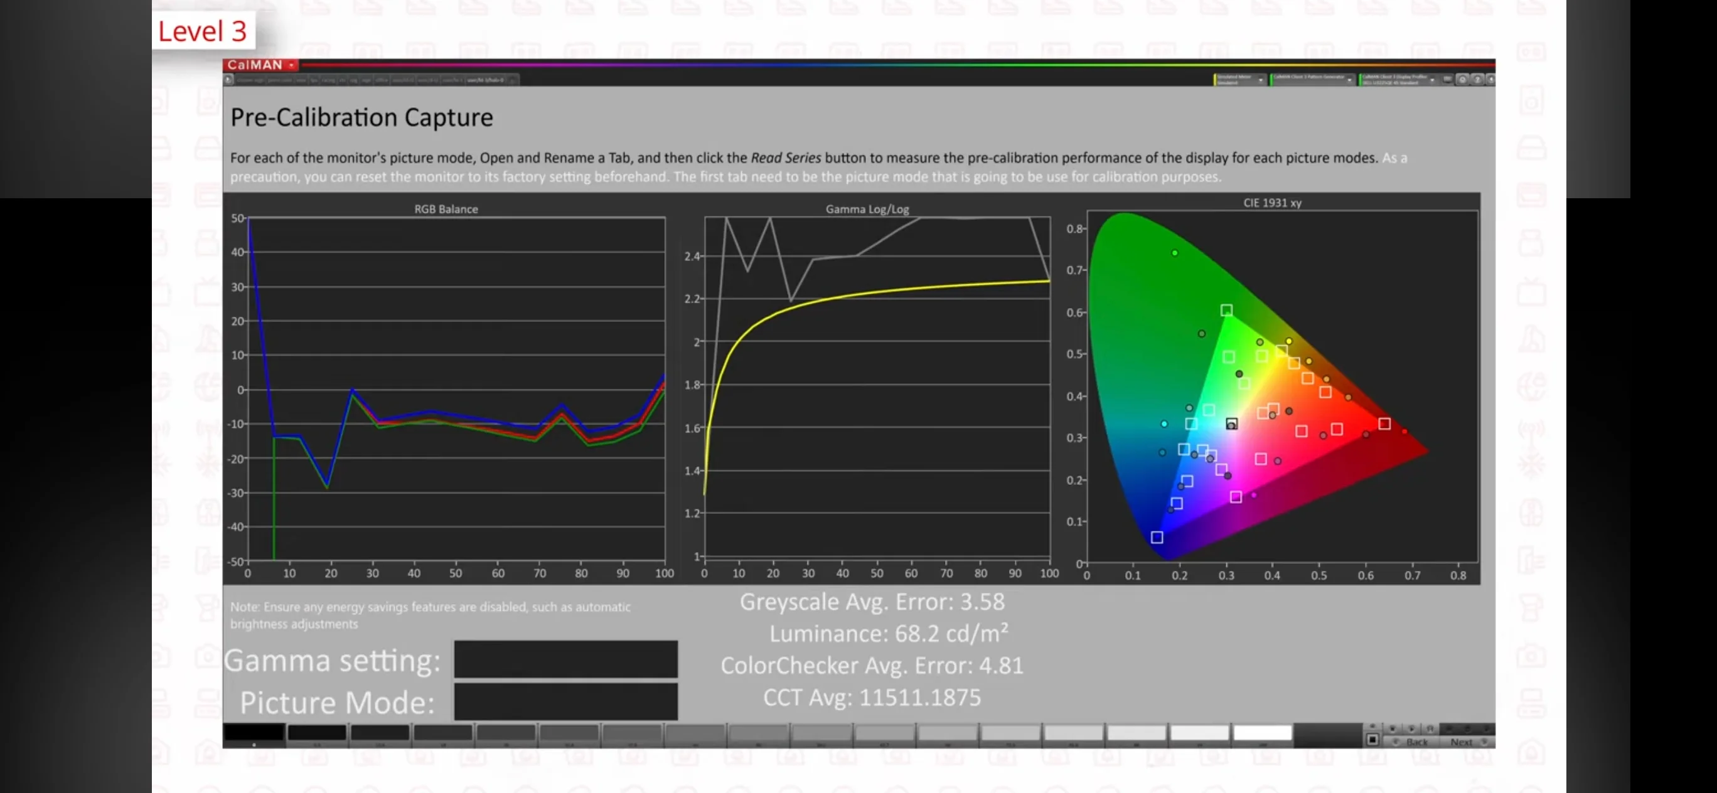This screenshot has width=1717, height=793.
Task: Click the Gamma setting input field
Action: (566, 659)
